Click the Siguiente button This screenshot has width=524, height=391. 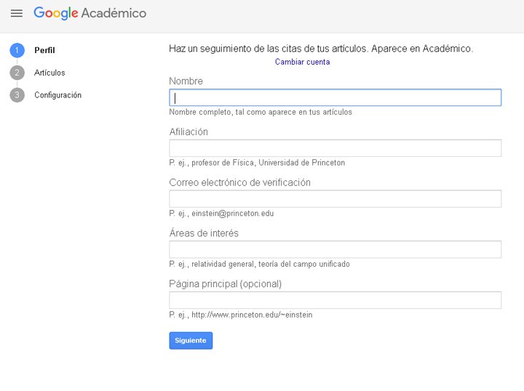pos(191,341)
